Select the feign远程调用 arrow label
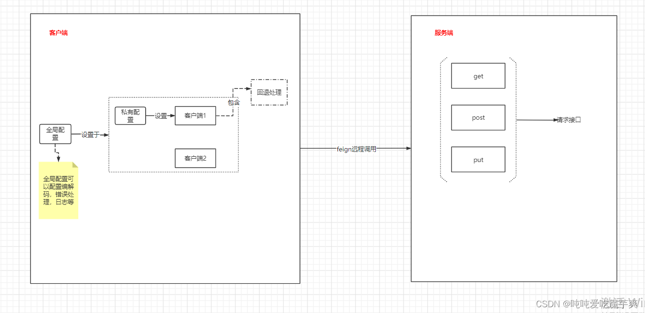Viewport: 645px width, 313px height. pos(357,149)
